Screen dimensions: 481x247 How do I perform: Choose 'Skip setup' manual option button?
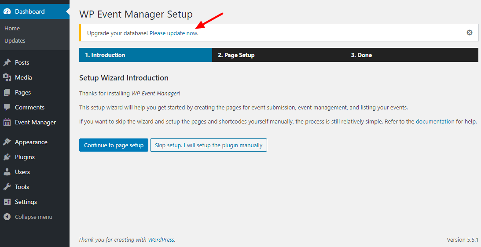(x=209, y=145)
